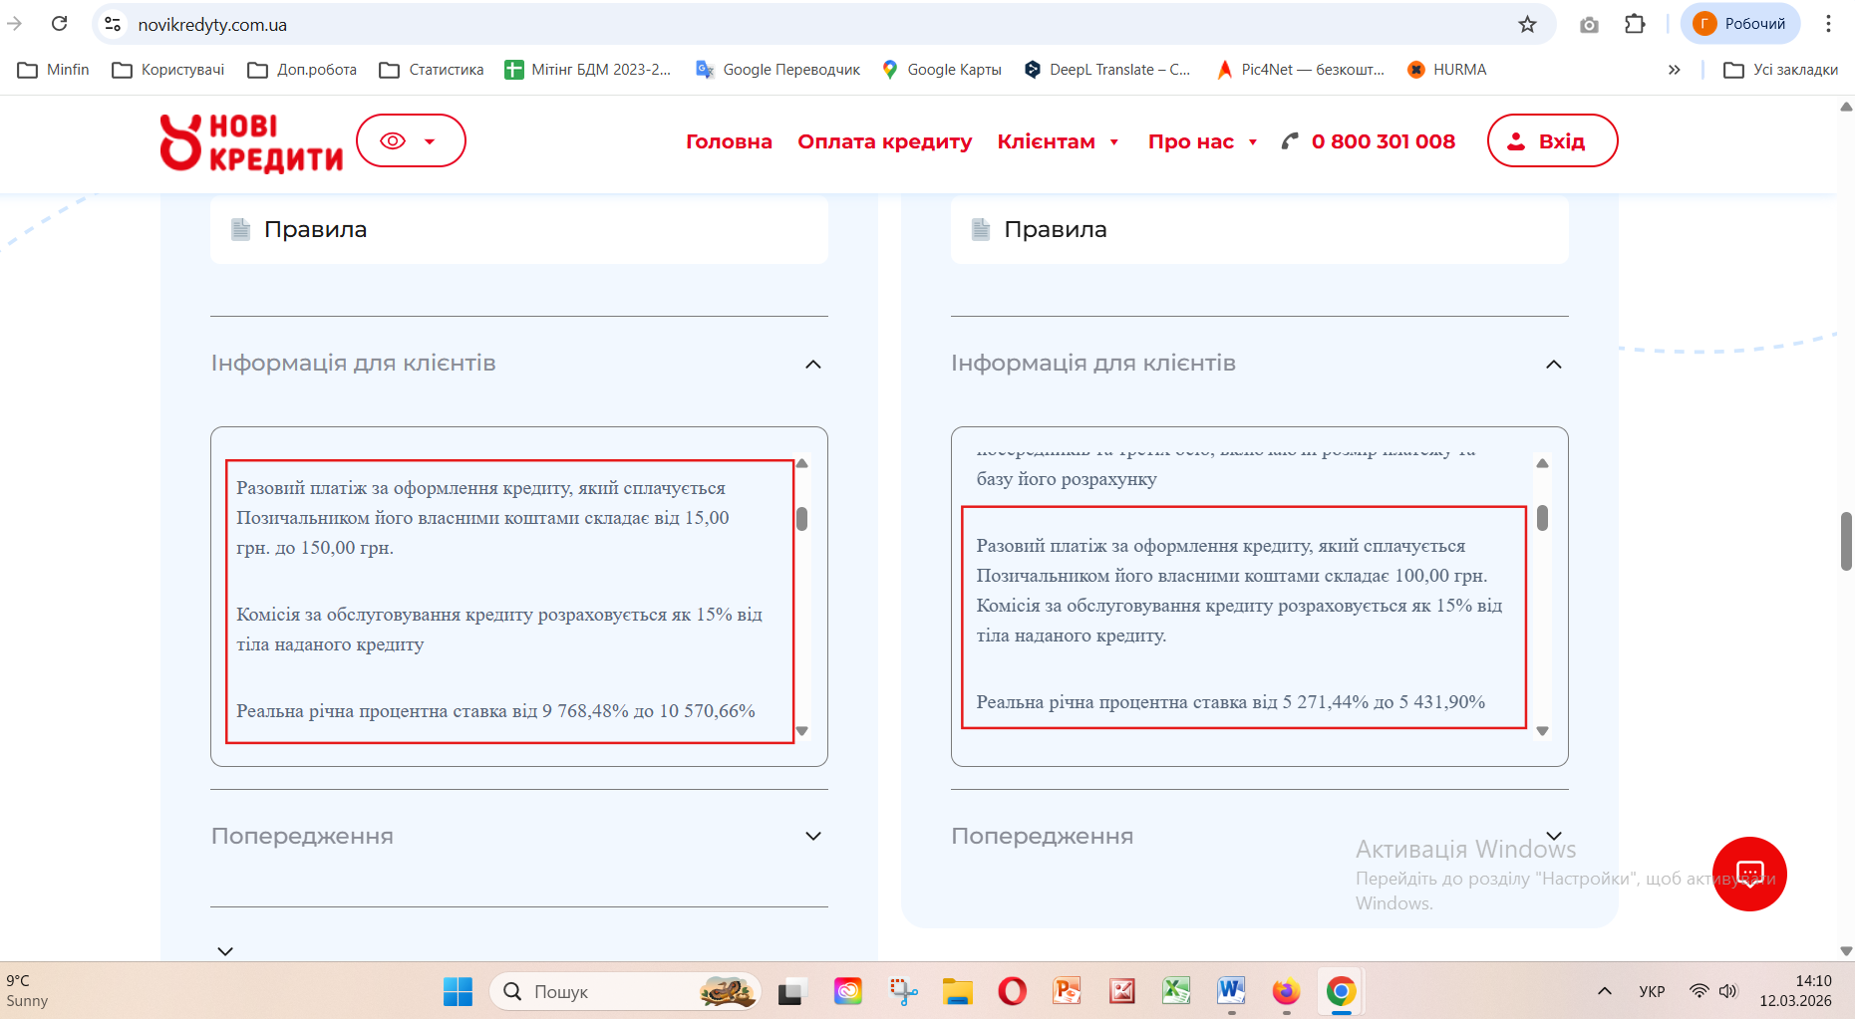Open the red live chat bubble
This screenshot has width=1855, height=1019.
point(1749,874)
